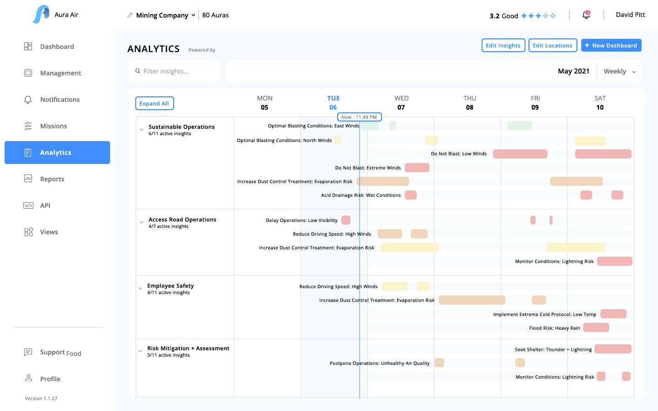This screenshot has width=658, height=411.
Task: Click the Filter insights search field
Action: pos(174,71)
